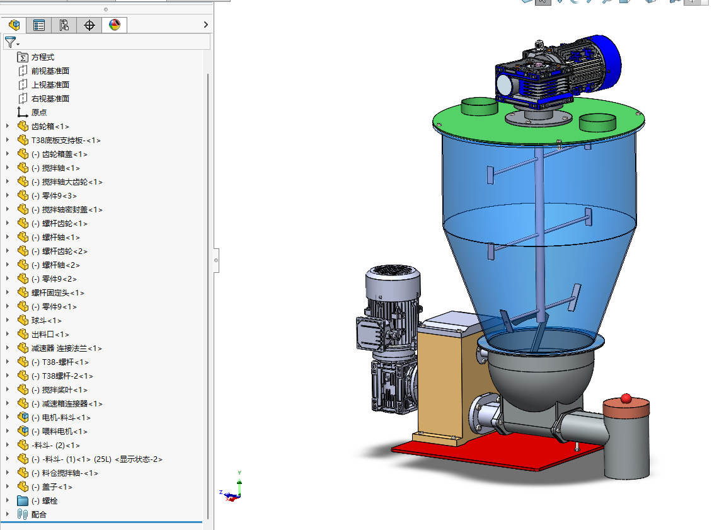Click the (-) 螺杆轴<2> part icon
Viewport: 724px width, 530px height.
coord(23,265)
